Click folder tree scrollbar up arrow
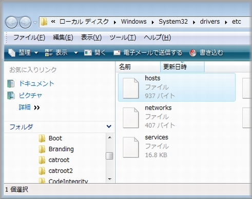Screen dimensions: 252x199 tap(110, 137)
